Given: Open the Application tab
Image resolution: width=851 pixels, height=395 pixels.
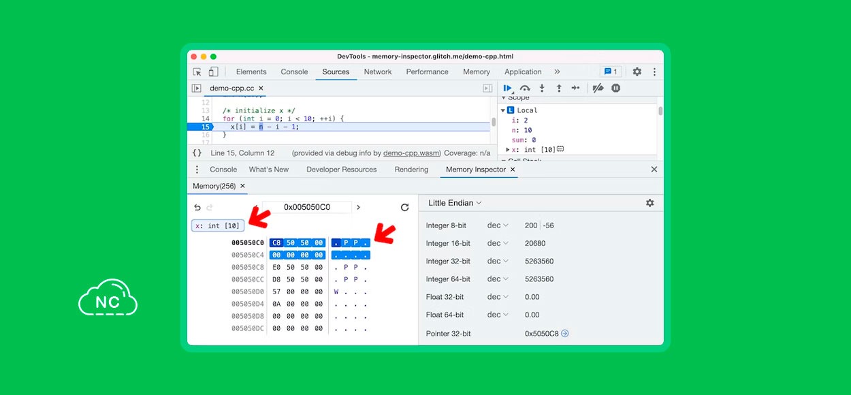Looking at the screenshot, I should tap(523, 72).
